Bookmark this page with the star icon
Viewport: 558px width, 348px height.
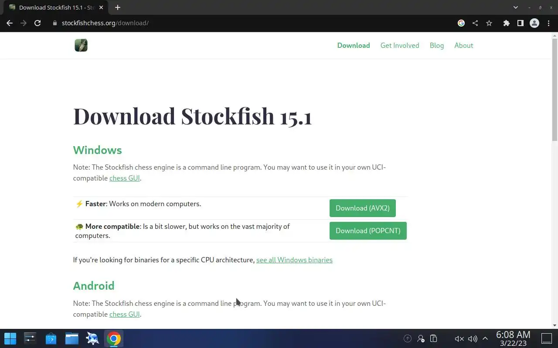(x=489, y=23)
